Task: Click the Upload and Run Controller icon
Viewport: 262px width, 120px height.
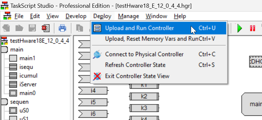Action: 97,28
